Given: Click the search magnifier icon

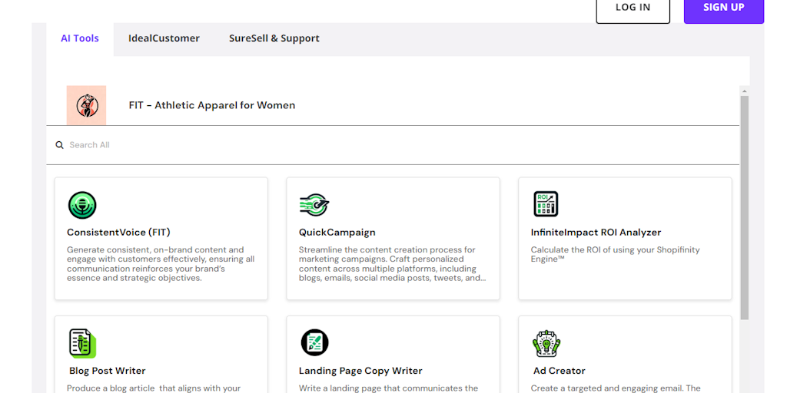Looking at the screenshot, I should click(x=59, y=145).
